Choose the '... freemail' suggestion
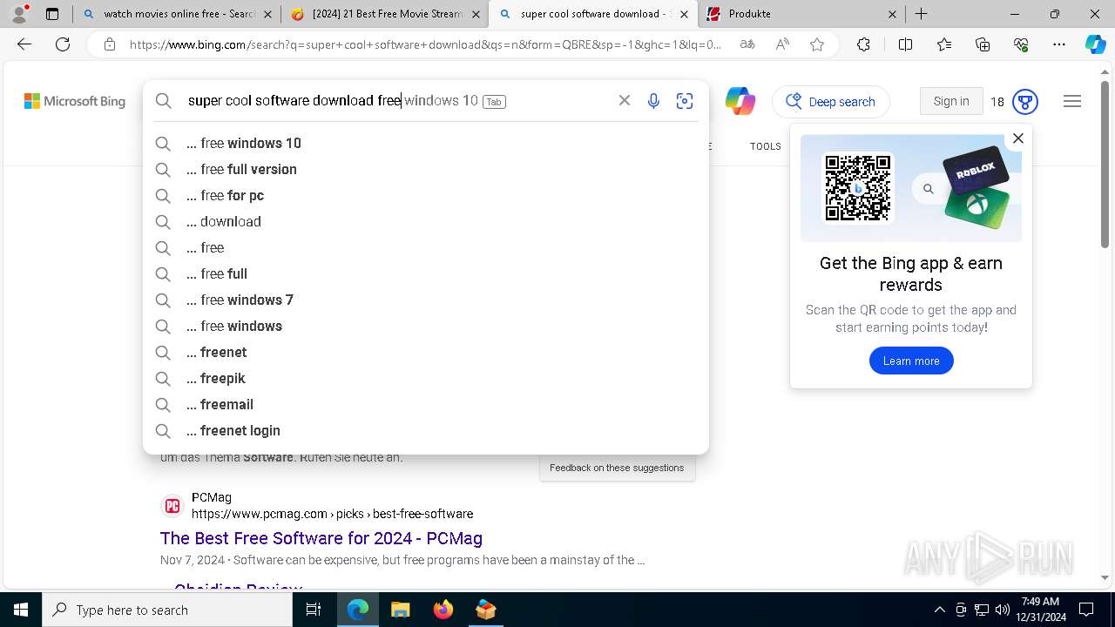The image size is (1115, 627). (426, 404)
